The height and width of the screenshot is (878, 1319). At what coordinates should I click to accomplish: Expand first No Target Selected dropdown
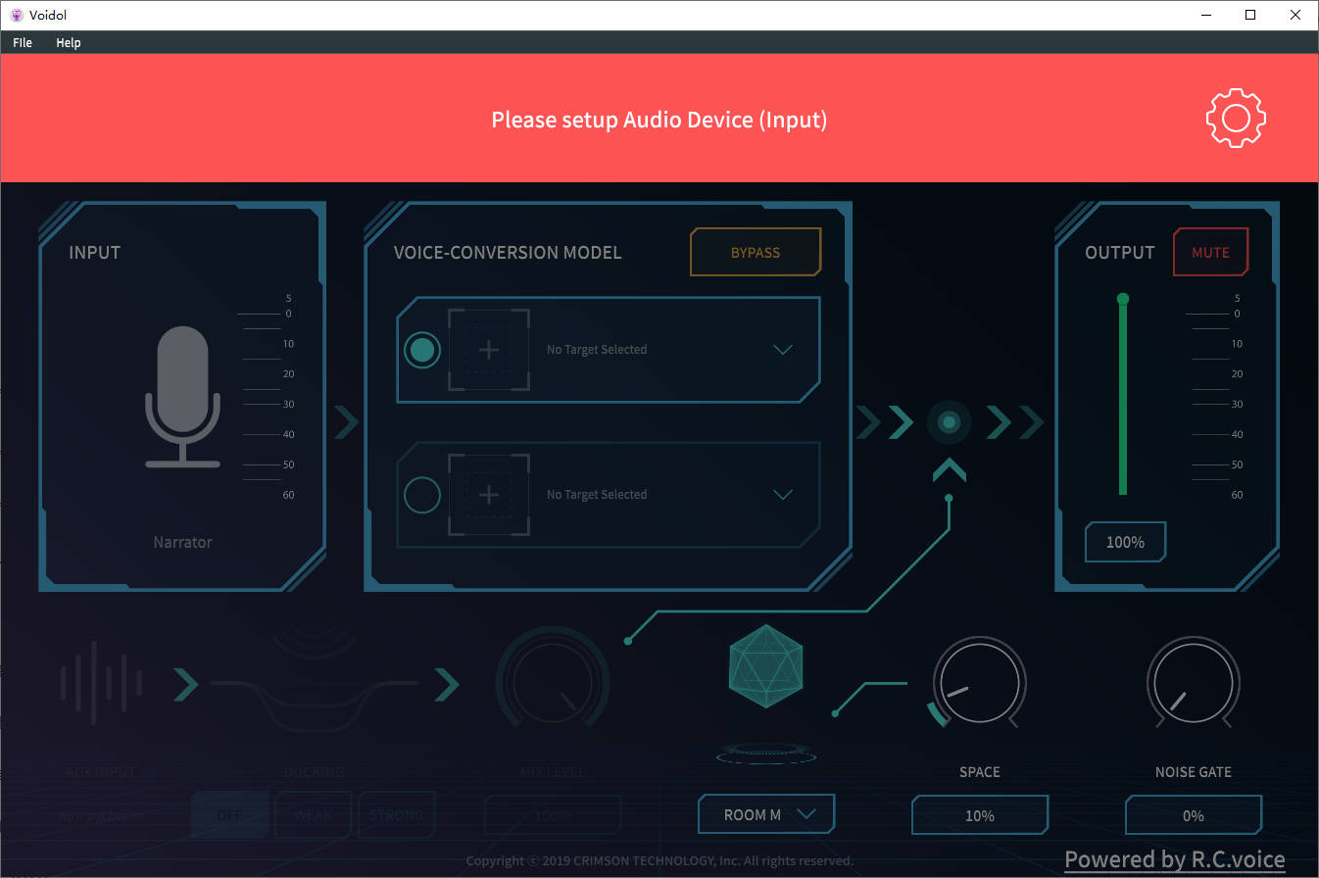pos(782,350)
